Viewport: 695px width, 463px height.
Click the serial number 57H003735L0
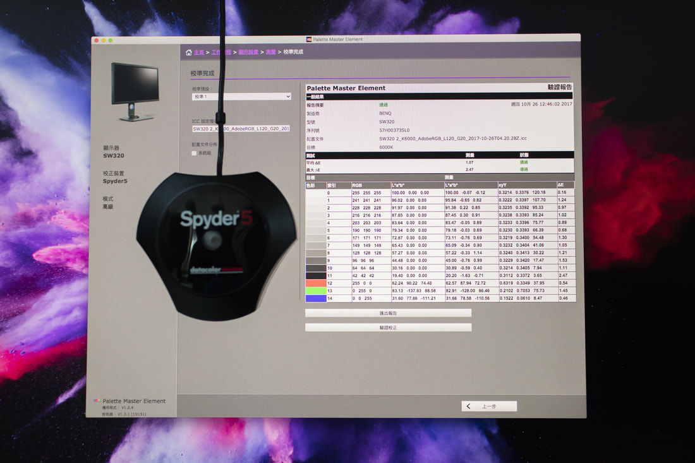394,130
